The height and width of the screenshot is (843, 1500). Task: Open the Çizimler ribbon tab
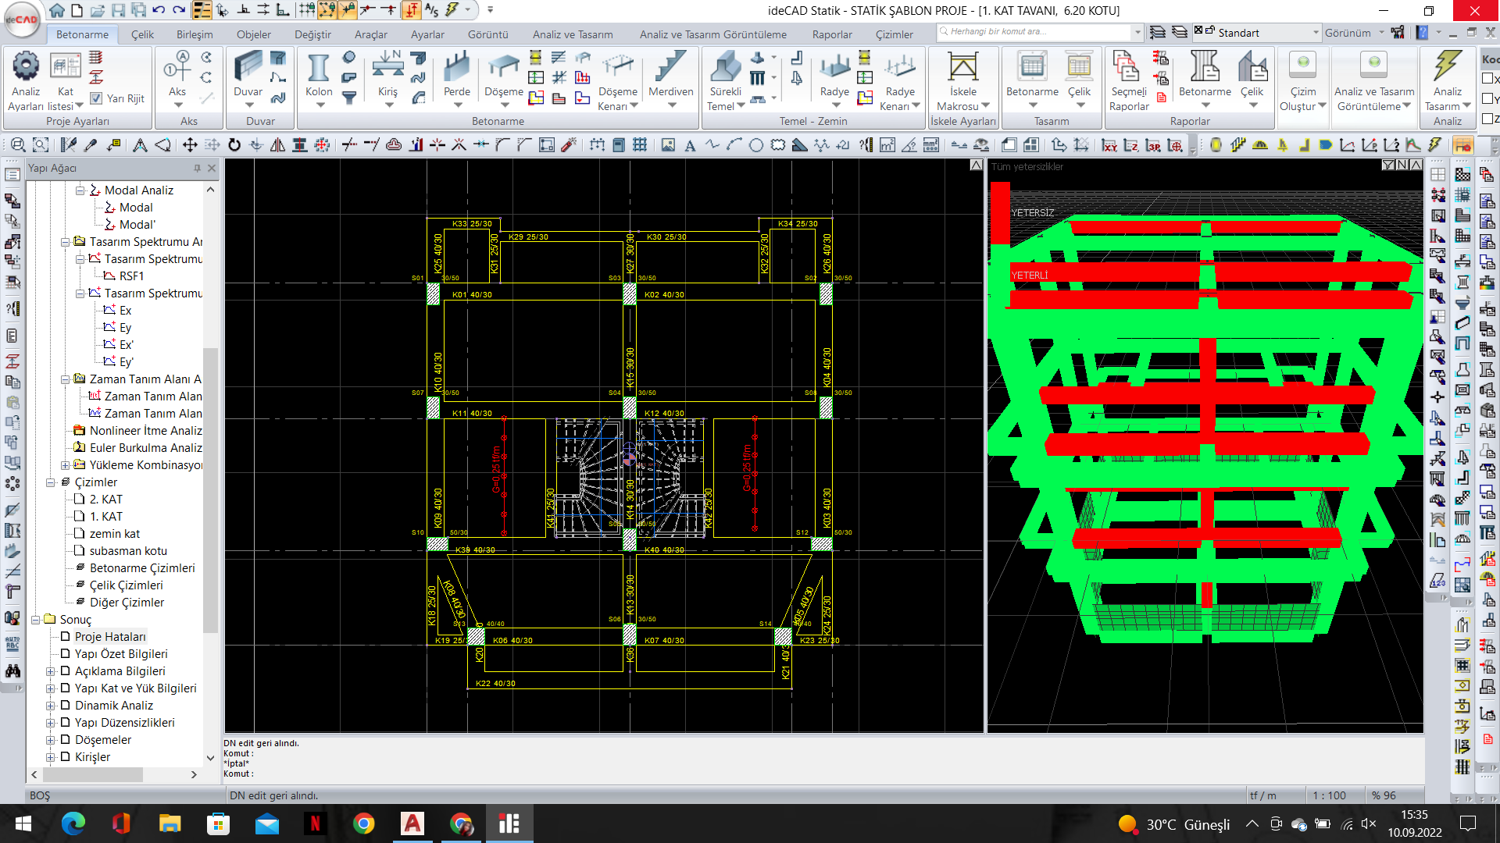[894, 34]
